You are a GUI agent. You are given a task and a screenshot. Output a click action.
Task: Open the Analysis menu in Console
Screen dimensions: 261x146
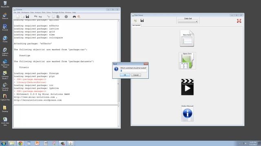(x=38, y=13)
